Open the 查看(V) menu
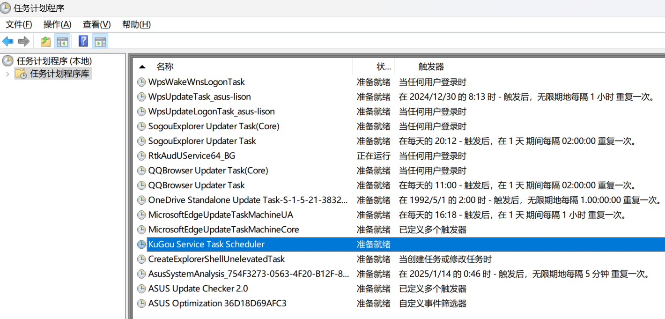This screenshot has height=319, width=665. pos(96,24)
